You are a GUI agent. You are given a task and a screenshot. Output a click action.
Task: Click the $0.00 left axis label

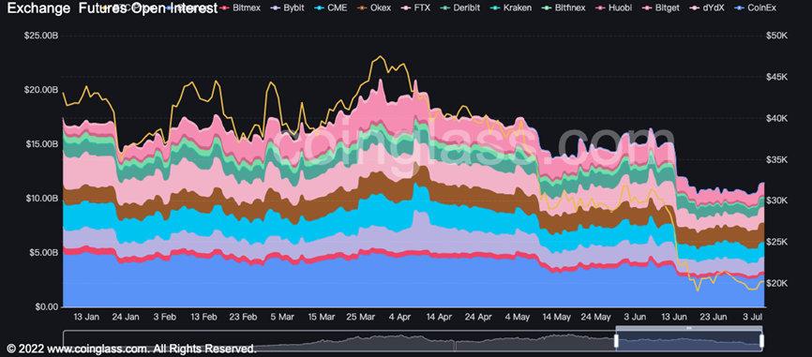click(x=46, y=306)
